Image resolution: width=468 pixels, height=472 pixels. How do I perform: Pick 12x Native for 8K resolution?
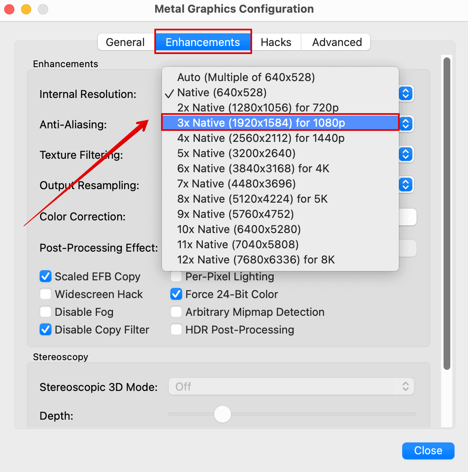tap(256, 260)
